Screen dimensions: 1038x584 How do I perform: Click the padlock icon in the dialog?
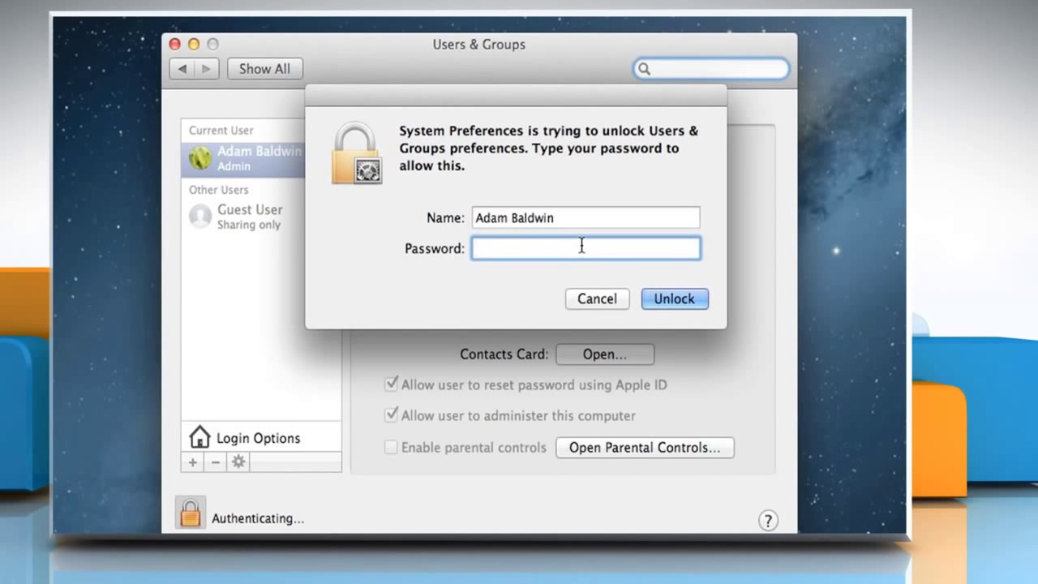coord(356,153)
